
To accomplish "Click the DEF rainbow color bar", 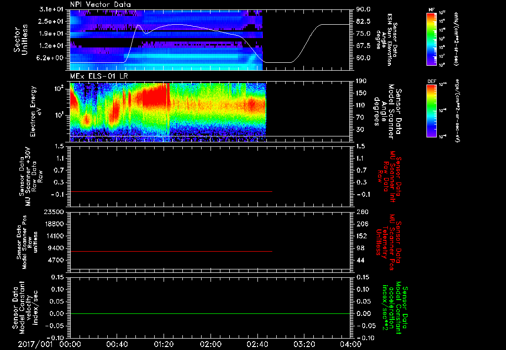I will (431, 111).
